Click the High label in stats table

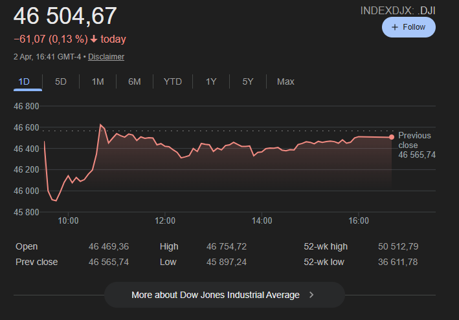[169, 246]
